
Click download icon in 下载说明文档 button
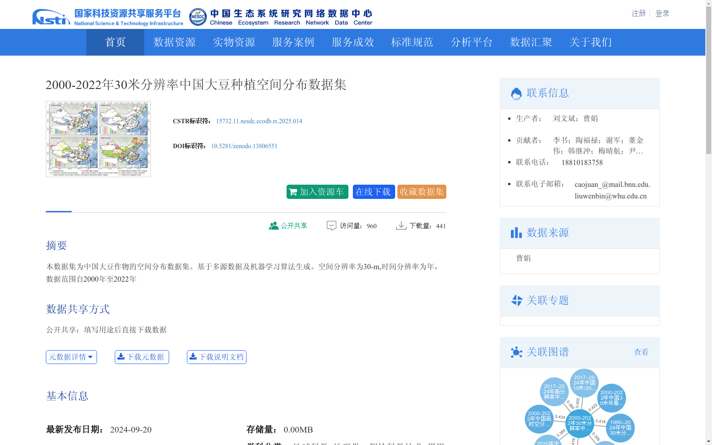click(193, 356)
